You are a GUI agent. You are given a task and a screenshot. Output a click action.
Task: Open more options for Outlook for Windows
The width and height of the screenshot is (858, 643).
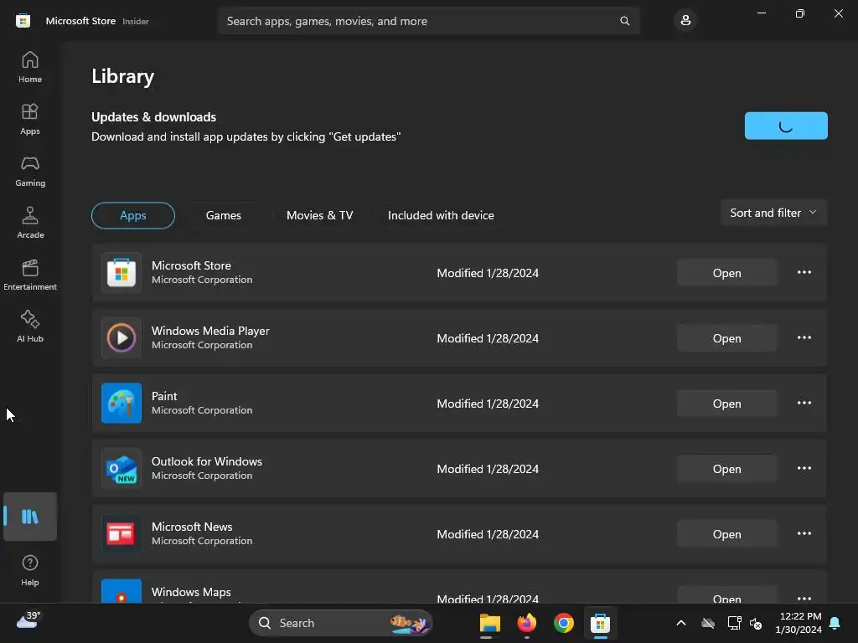tap(804, 468)
